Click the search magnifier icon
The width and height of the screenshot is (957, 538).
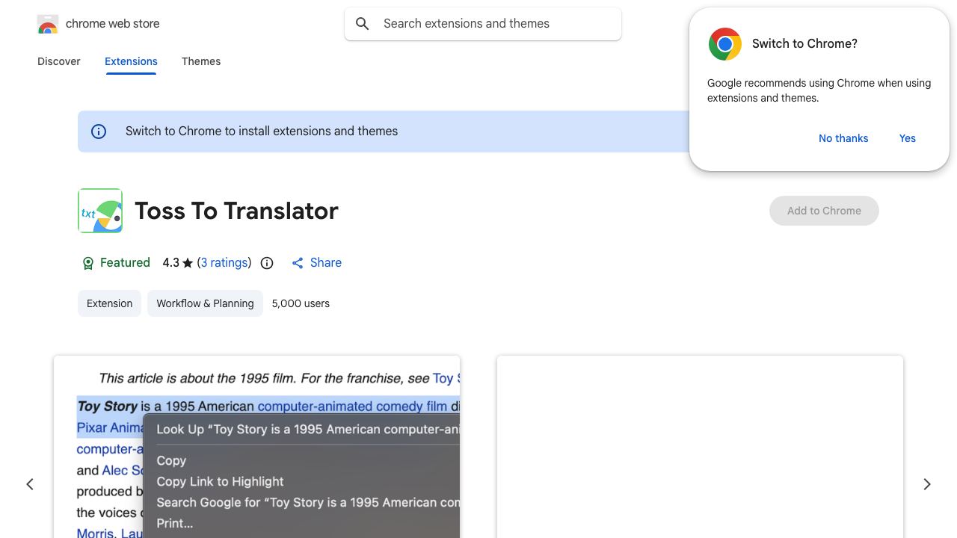pos(363,24)
